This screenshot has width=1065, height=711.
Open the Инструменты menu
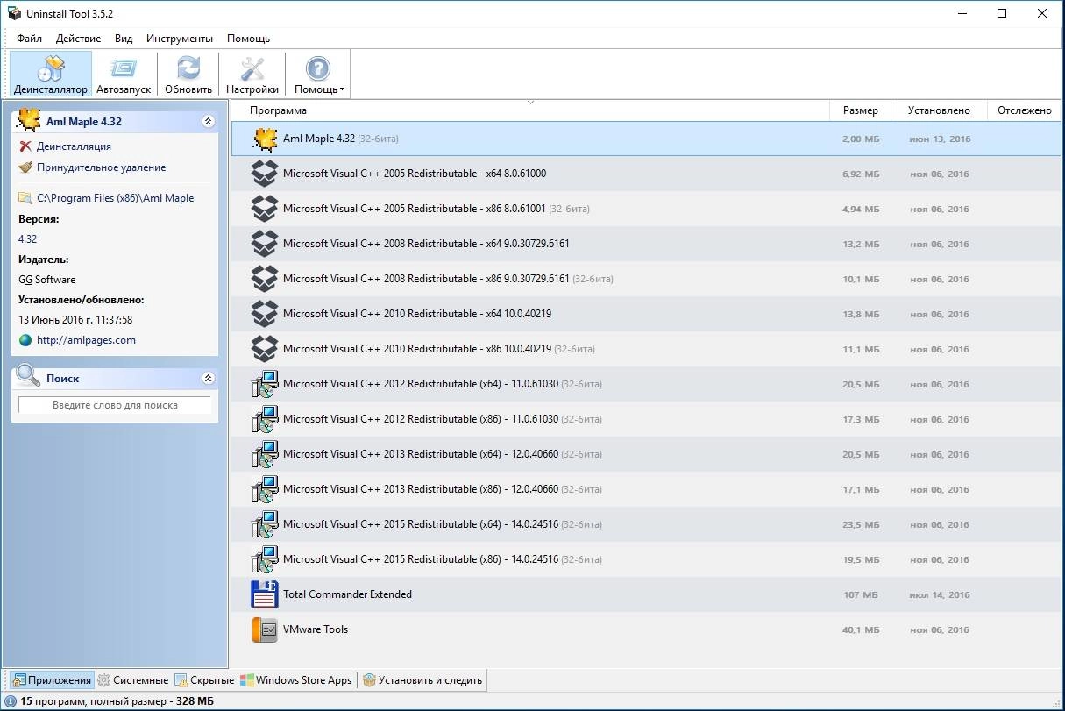(x=180, y=39)
